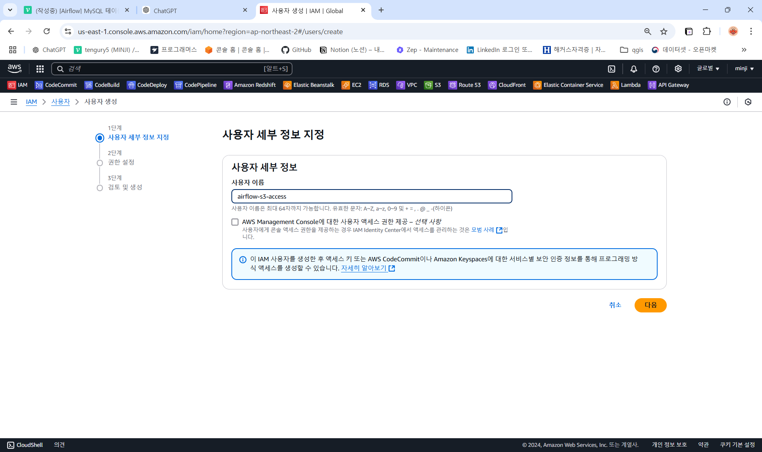This screenshot has height=452, width=762.
Task: Open the notifications bell
Action: pos(634,69)
